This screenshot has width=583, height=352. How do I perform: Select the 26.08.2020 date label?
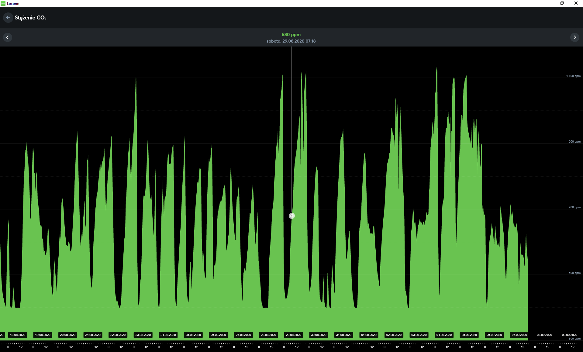click(x=218, y=335)
